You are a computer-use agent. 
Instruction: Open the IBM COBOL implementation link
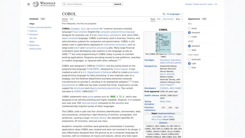click(x=168, y=117)
